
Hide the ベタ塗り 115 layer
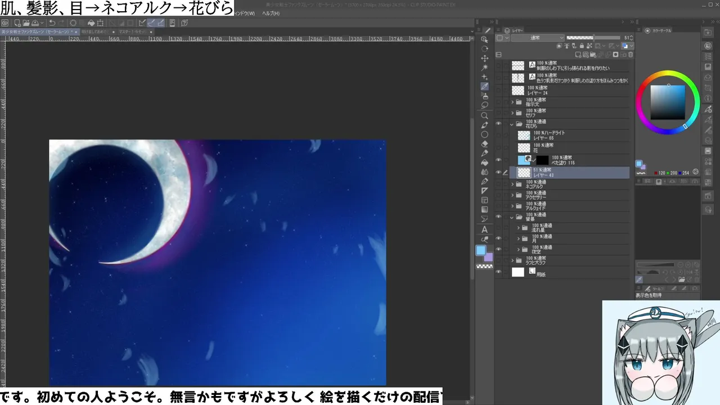[498, 160]
